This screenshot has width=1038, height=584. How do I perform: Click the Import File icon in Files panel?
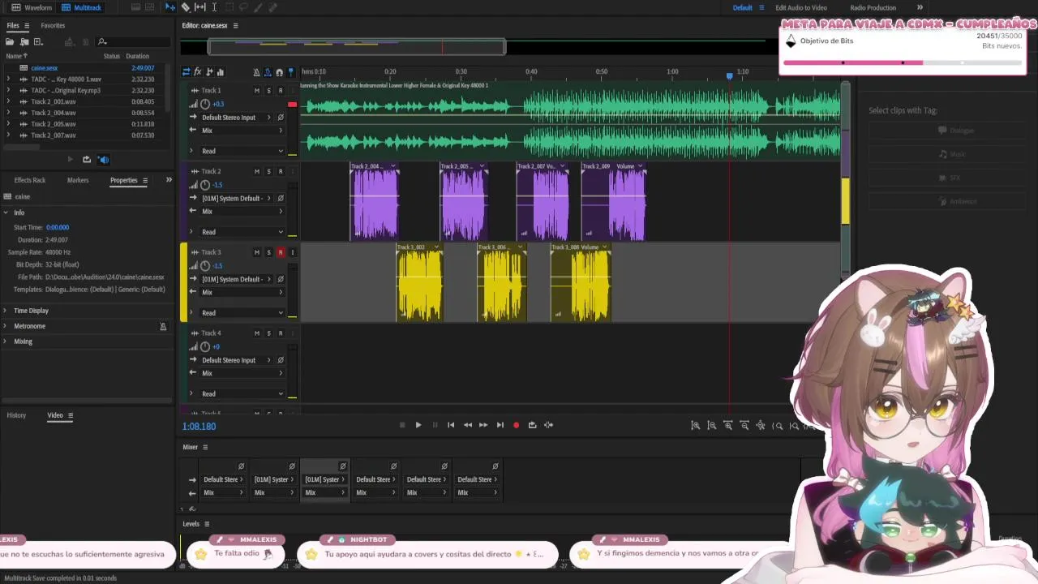pyautogui.click(x=24, y=41)
